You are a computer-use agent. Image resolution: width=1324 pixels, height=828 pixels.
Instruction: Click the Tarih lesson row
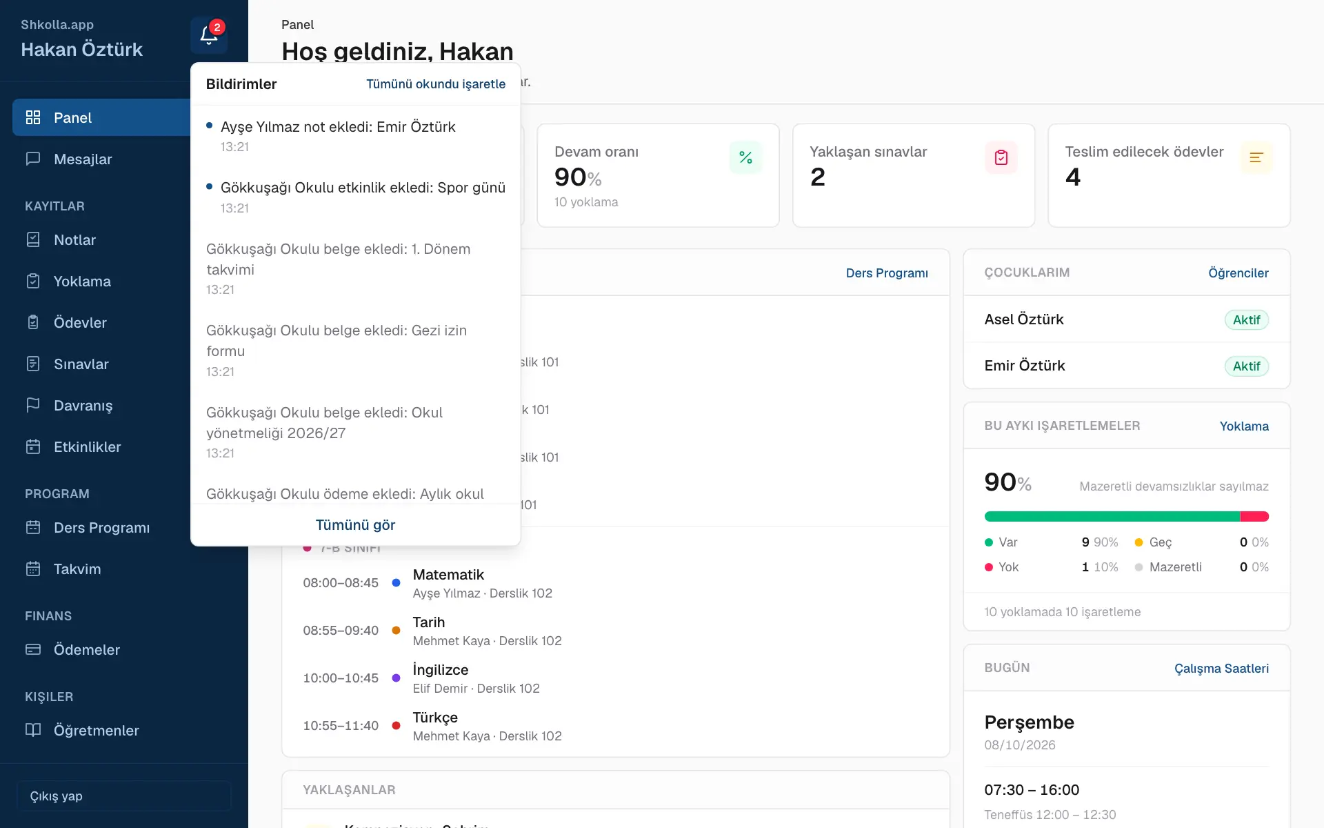(615, 631)
